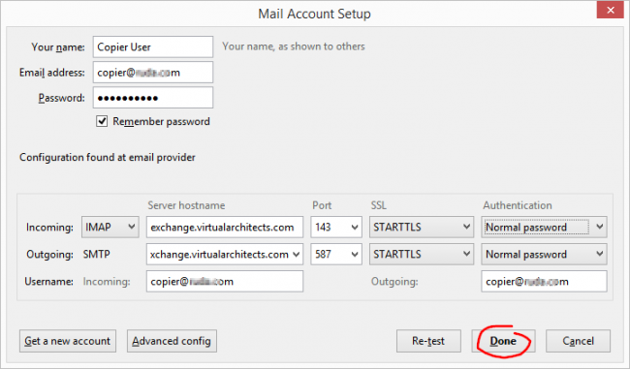Viewport: 630px width, 369px height.
Task: Click the Email address input field
Action: (153, 73)
